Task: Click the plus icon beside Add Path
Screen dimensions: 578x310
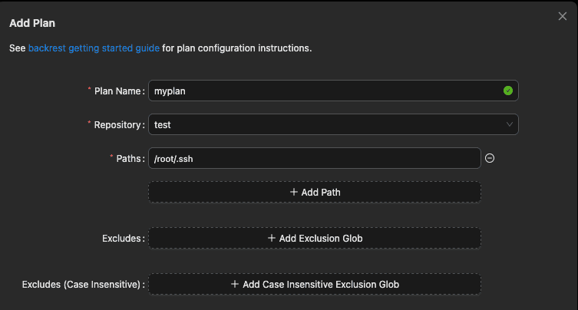Action: tap(294, 192)
